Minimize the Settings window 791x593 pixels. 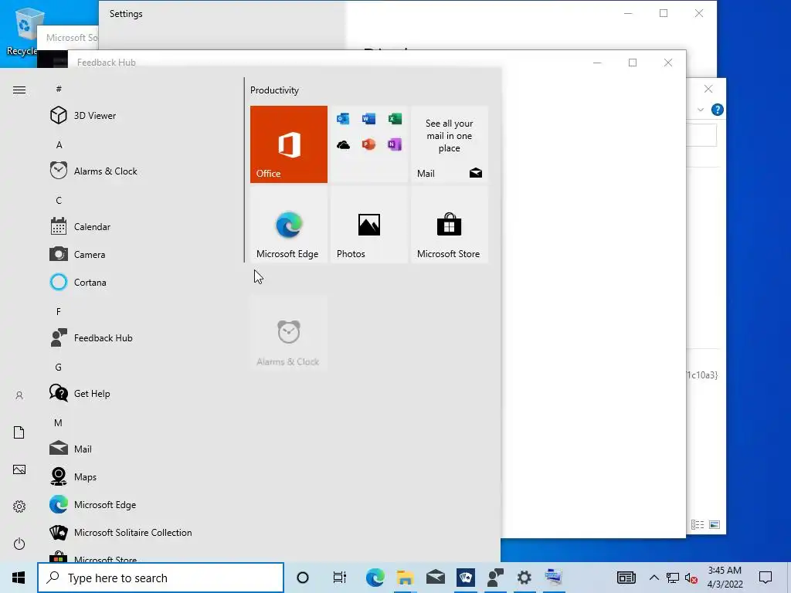click(x=628, y=14)
